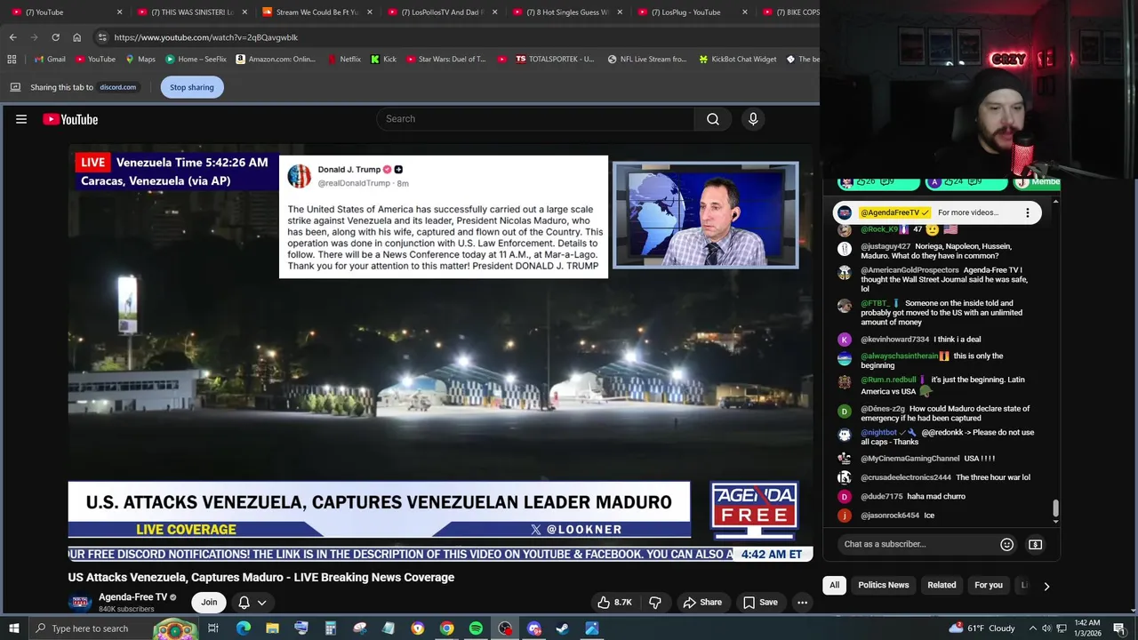Open weather widget showing 61°F Cloudy
The width and height of the screenshot is (1138, 640).
982,628
